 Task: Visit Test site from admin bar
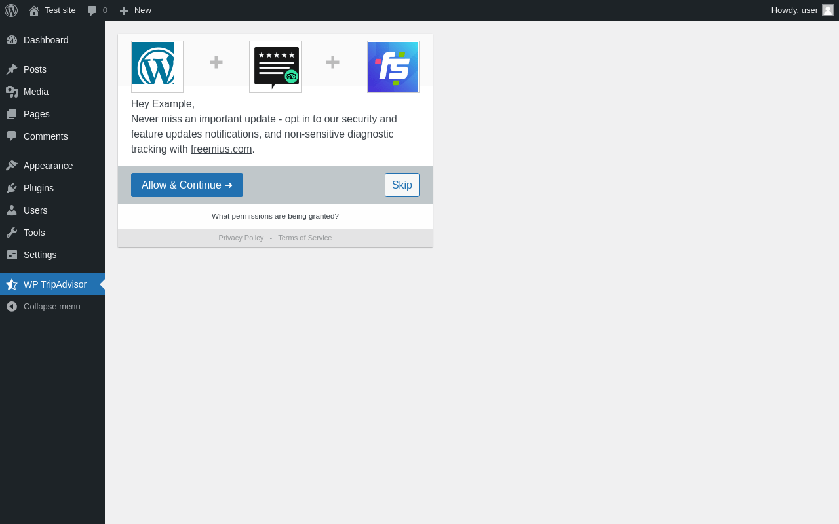coord(52,10)
